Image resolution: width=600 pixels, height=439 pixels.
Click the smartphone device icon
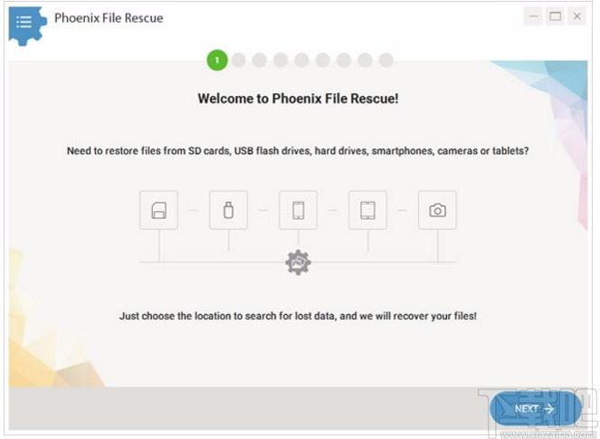(298, 210)
